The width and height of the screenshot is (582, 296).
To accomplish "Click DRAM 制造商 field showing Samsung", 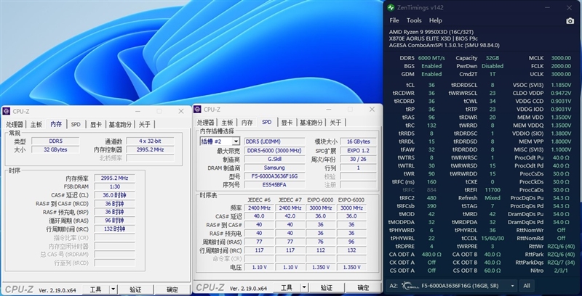I will pyautogui.click(x=274, y=168).
